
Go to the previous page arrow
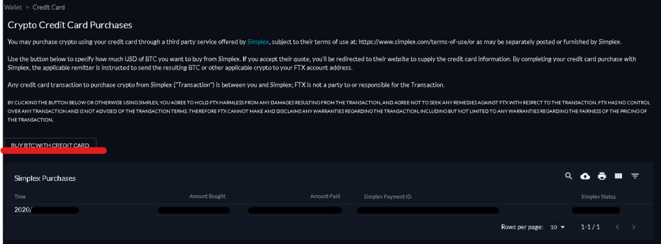coord(617,227)
